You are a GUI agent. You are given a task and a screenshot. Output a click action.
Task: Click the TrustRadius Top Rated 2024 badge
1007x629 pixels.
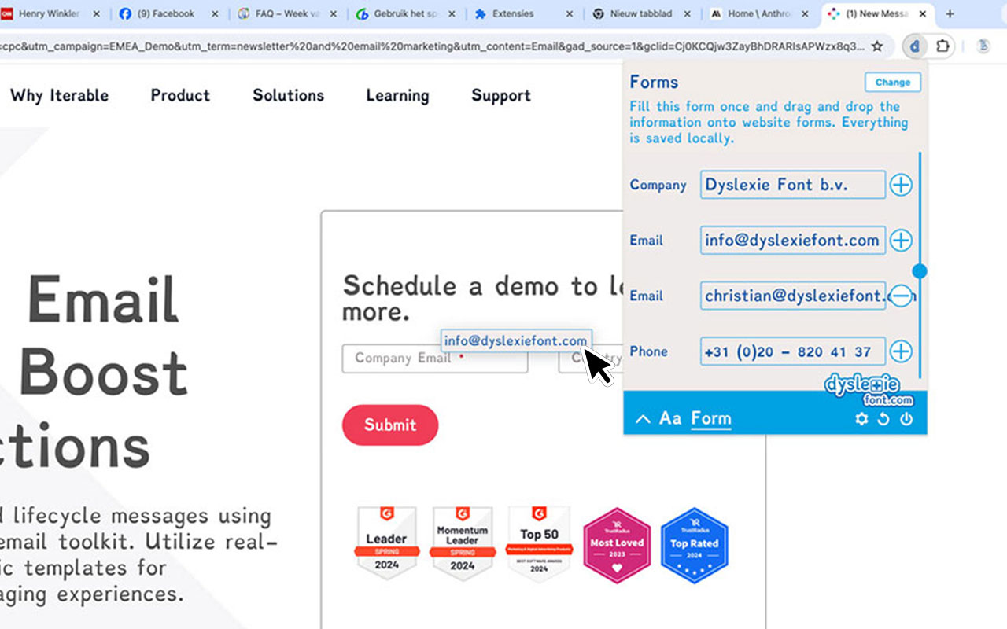pos(694,546)
